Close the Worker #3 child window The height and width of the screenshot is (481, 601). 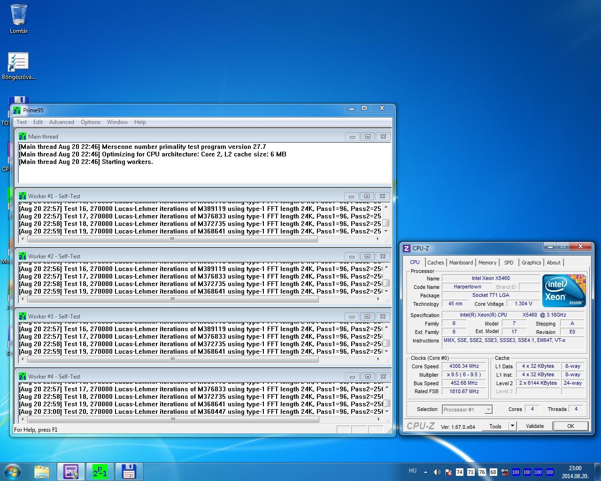[383, 317]
